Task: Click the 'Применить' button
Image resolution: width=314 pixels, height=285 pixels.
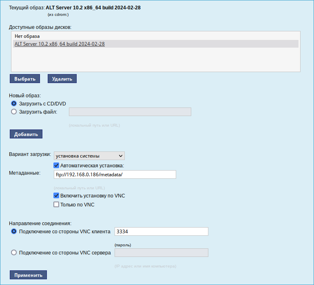Action: [x=28, y=275]
